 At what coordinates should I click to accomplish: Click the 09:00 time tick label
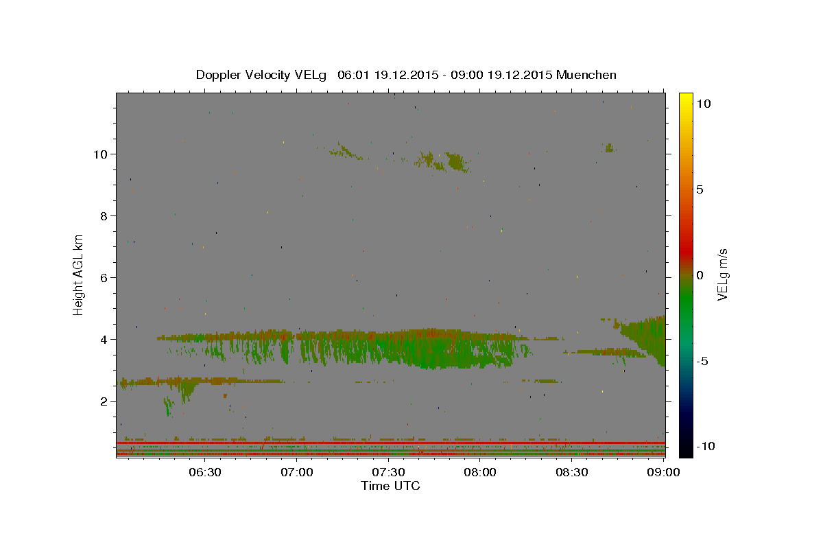663,473
